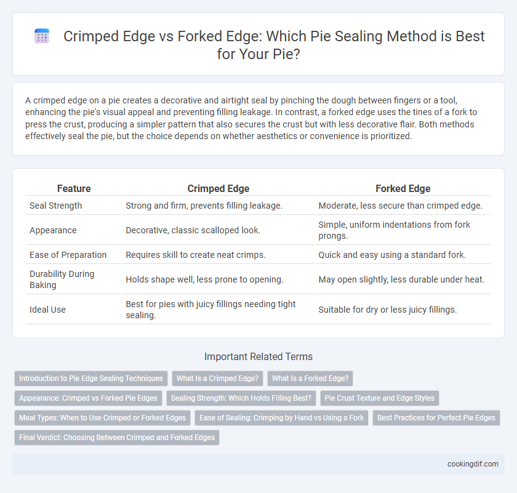This screenshot has height=493, width=517.
Task: Open the What Is a Crimped Edge? tag
Action: tap(218, 379)
